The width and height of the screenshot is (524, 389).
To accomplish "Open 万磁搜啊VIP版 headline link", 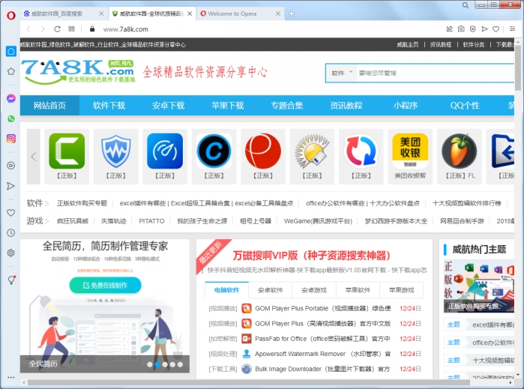I will point(311,256).
